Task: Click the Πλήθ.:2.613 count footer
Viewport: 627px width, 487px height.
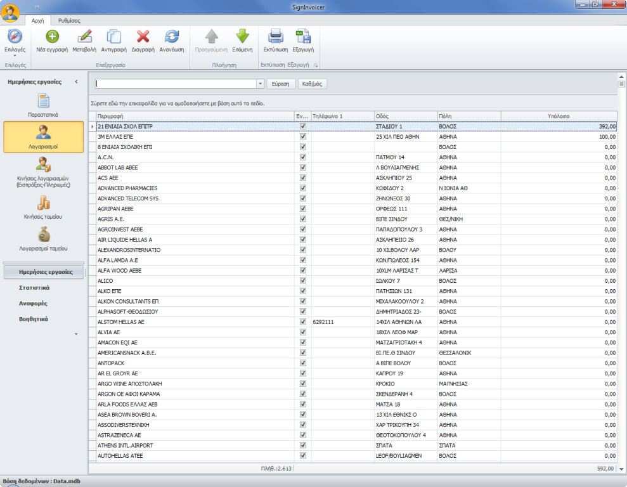Action: (276, 469)
